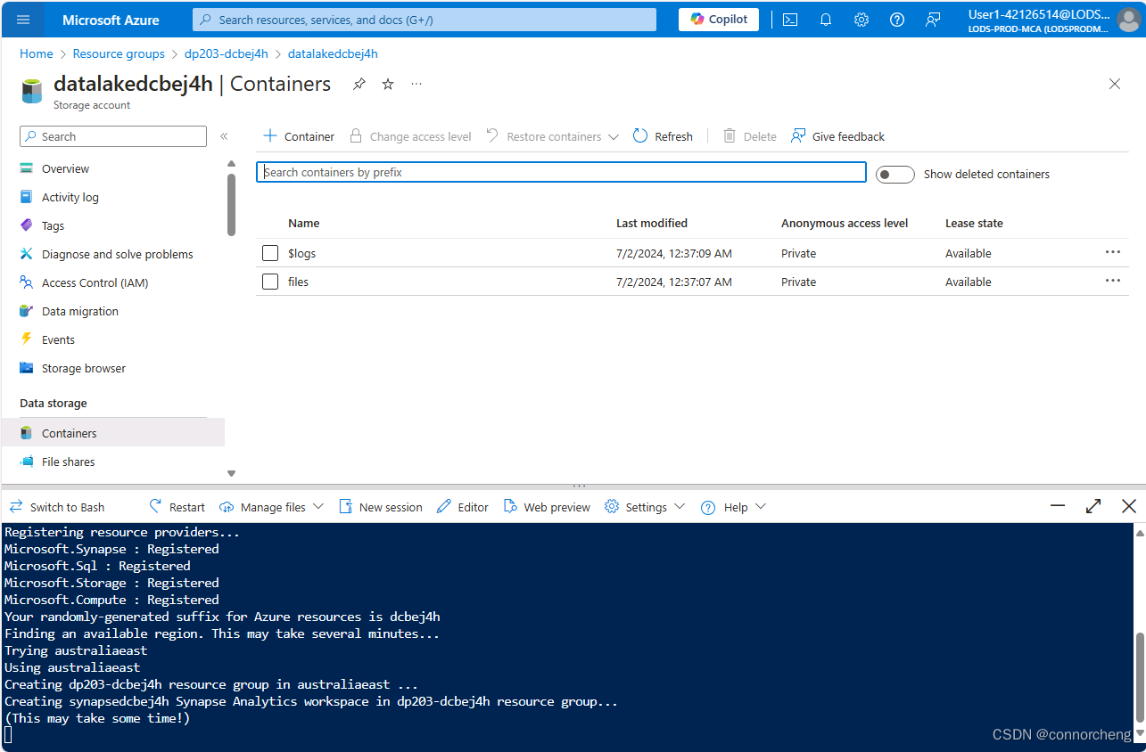This screenshot has width=1146, height=752.
Task: Check the $logs container checkbox
Action: (270, 253)
